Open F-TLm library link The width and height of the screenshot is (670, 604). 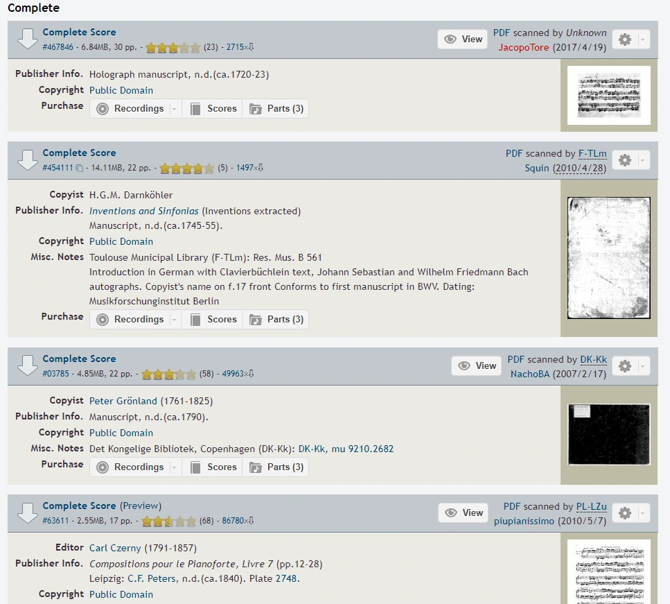click(592, 153)
